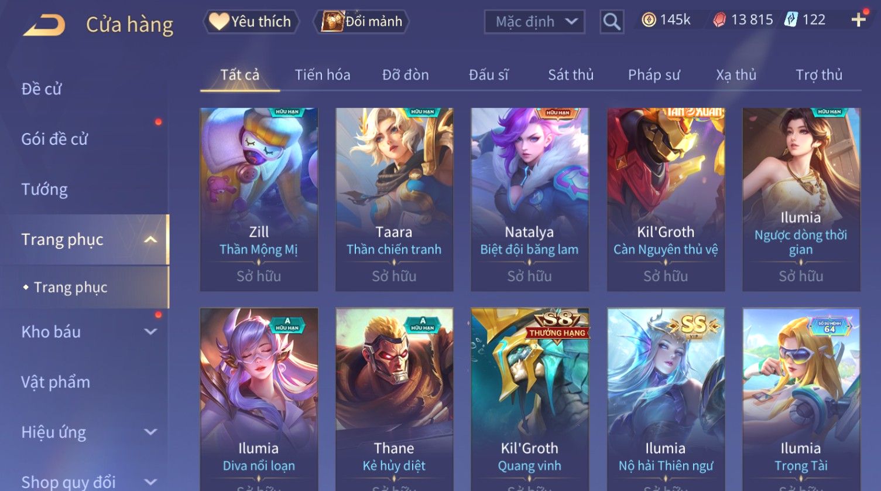
Task: Select Natalya Biệt đội băng lam card
Action: pyautogui.click(x=530, y=199)
